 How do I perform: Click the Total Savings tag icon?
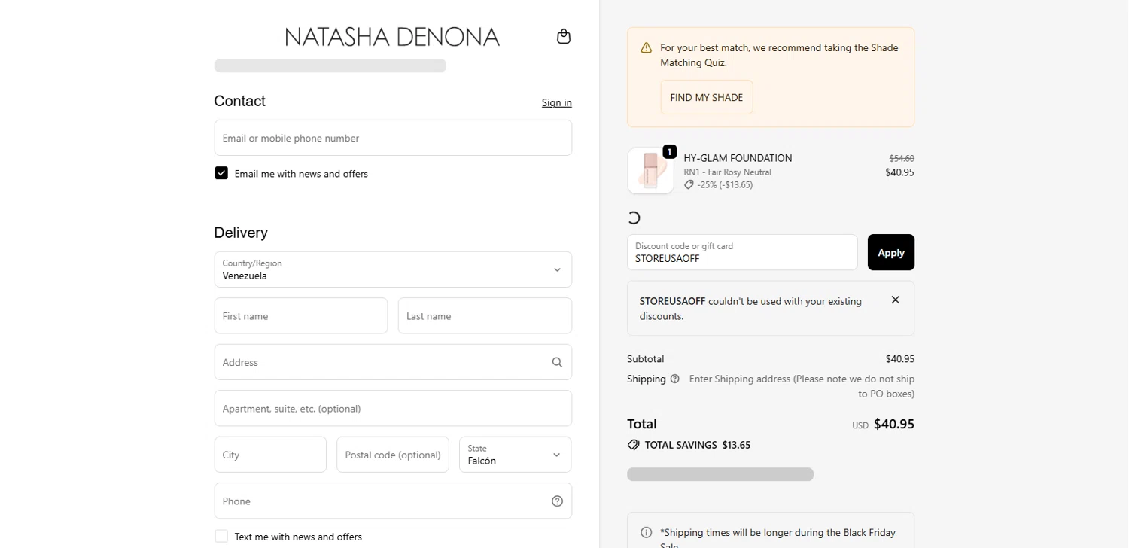tap(634, 445)
